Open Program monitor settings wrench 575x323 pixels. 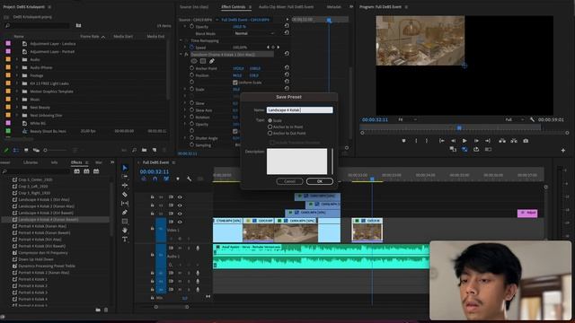[532, 119]
